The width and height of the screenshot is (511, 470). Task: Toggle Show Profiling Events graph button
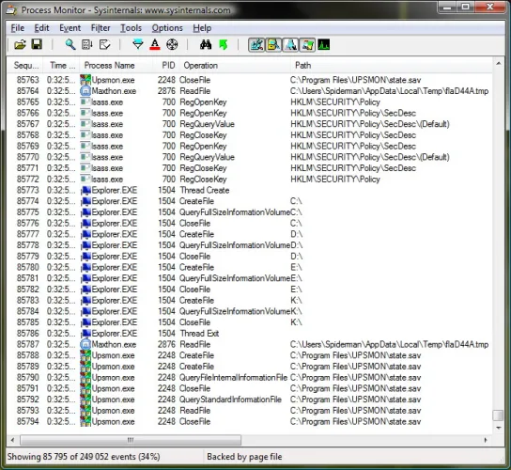(324, 45)
